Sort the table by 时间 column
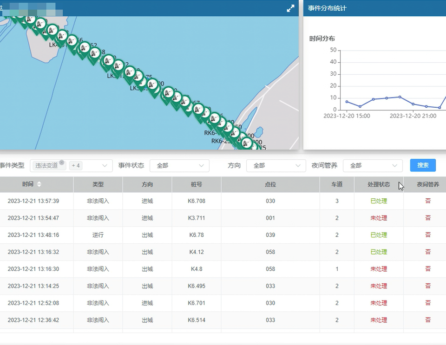 [39, 184]
